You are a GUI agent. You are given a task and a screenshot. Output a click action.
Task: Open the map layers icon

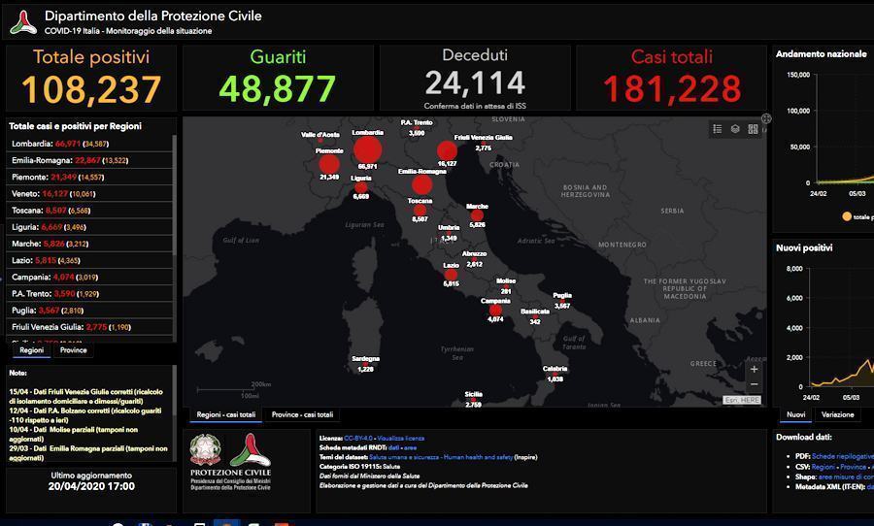click(735, 129)
